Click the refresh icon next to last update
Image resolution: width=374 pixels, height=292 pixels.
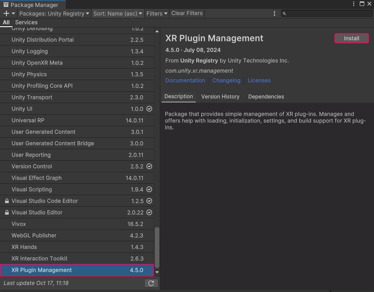[x=151, y=283]
